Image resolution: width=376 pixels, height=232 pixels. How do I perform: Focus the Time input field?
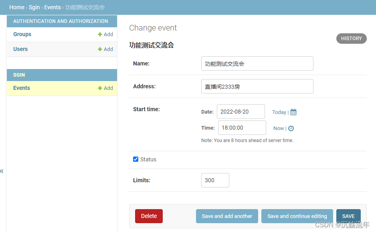242,128
